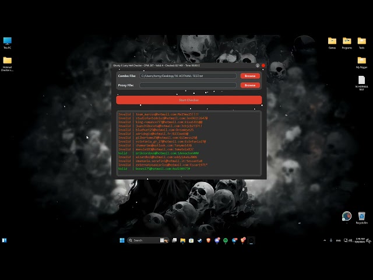
Task: Select the globe shortcut beside Recycle Bin
Action: click(x=347, y=216)
